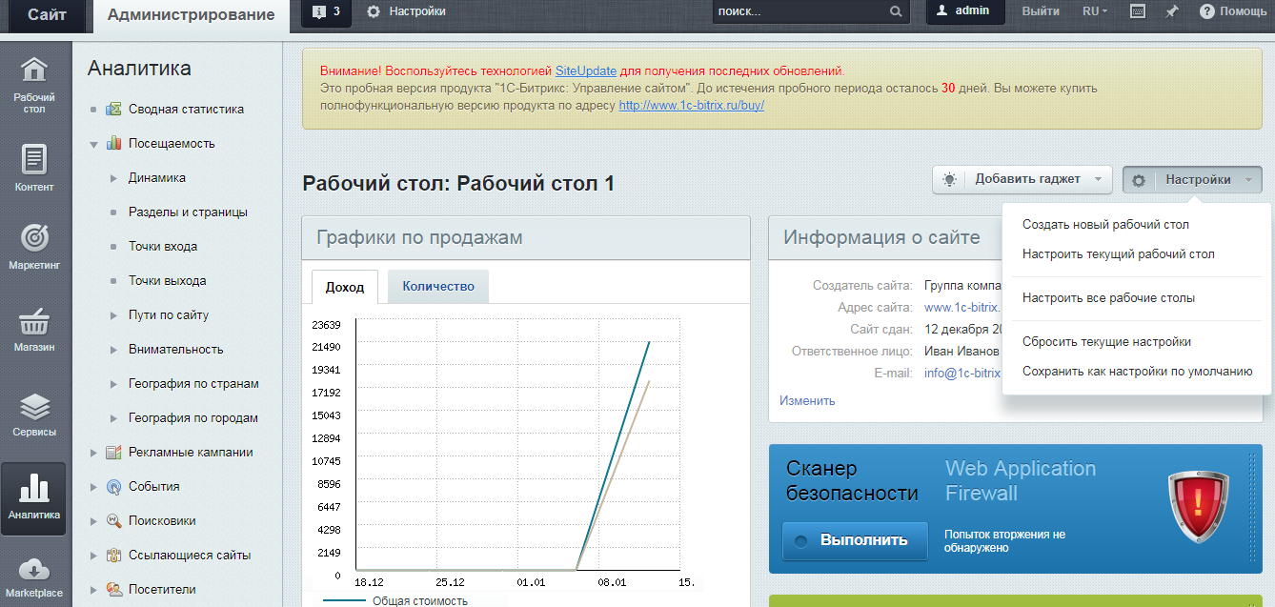1275x607 pixels.
Task: Open the Добавить гаджет dropdown arrow
Action: [1098, 179]
